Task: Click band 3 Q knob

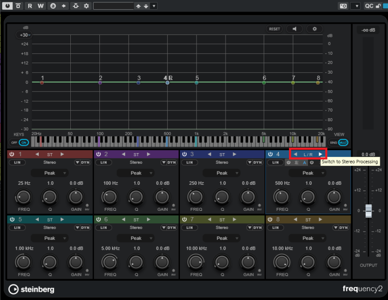Action: point(222,197)
